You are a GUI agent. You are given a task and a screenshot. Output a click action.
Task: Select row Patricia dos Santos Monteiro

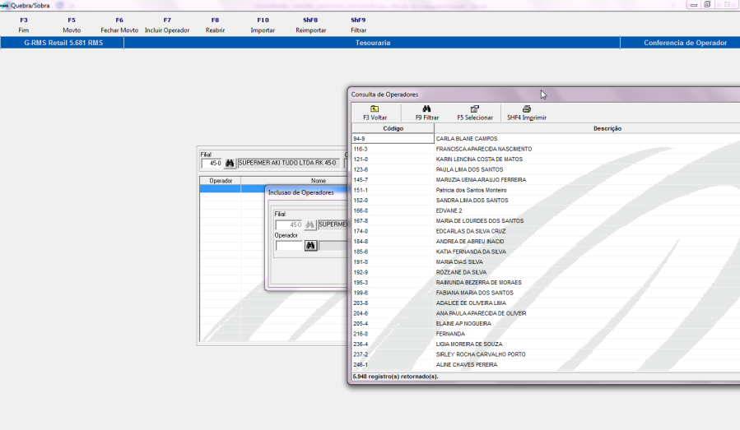(x=546, y=190)
